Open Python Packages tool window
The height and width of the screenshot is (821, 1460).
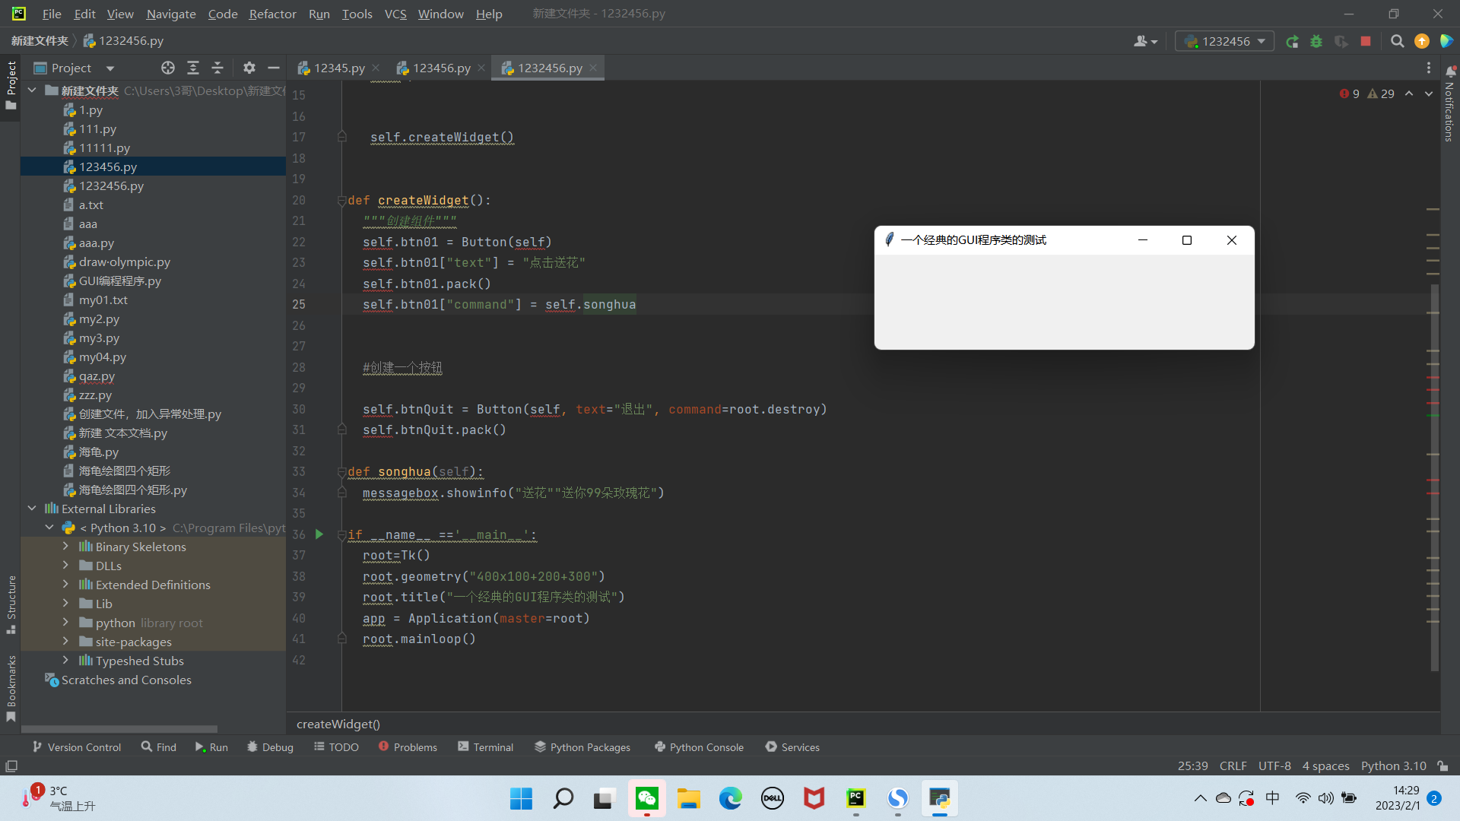pos(582,747)
